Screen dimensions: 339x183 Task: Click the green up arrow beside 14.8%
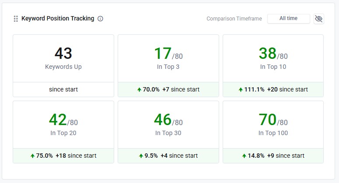[x=244, y=156]
